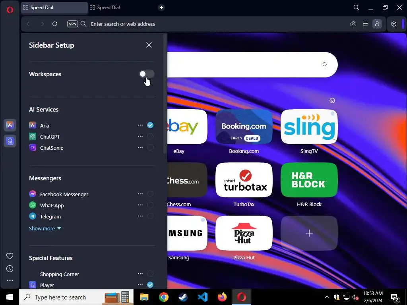Launch Google Chrome from the taskbar

click(163, 297)
